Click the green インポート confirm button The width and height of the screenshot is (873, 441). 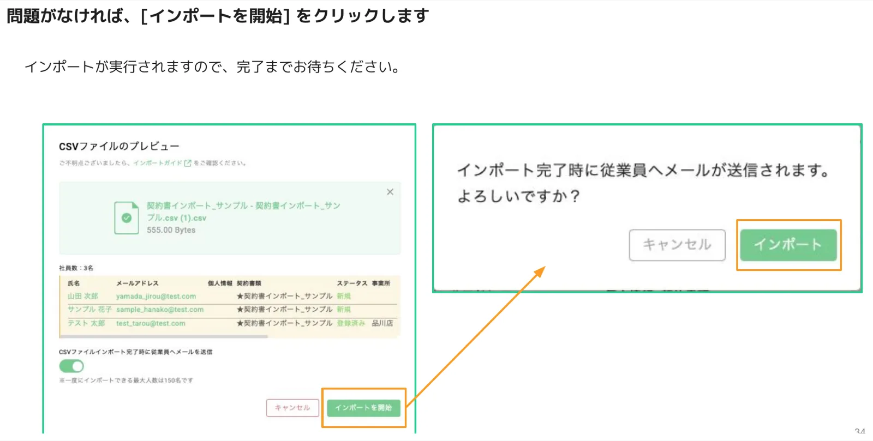click(788, 245)
